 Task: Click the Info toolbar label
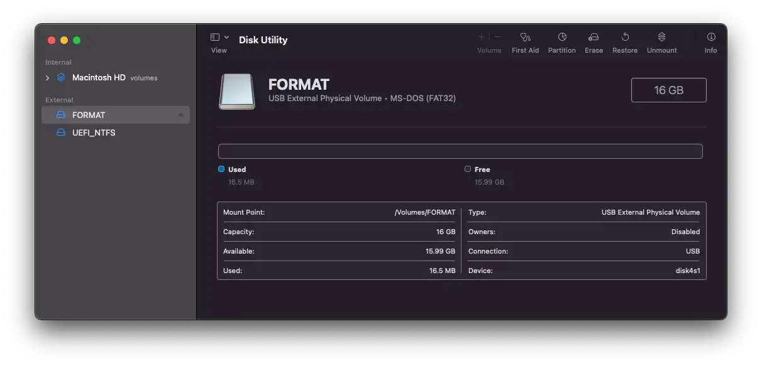coord(711,50)
